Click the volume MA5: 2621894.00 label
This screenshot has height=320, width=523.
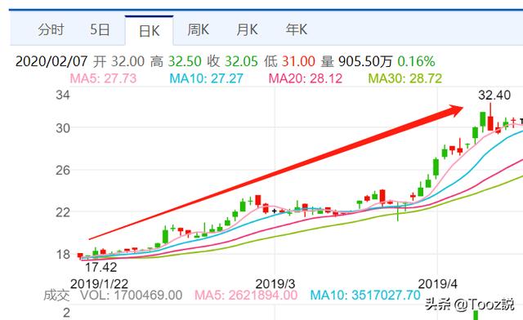point(246,296)
